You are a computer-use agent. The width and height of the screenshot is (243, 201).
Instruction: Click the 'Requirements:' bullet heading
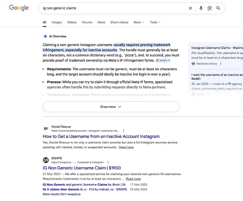[x=59, y=69]
